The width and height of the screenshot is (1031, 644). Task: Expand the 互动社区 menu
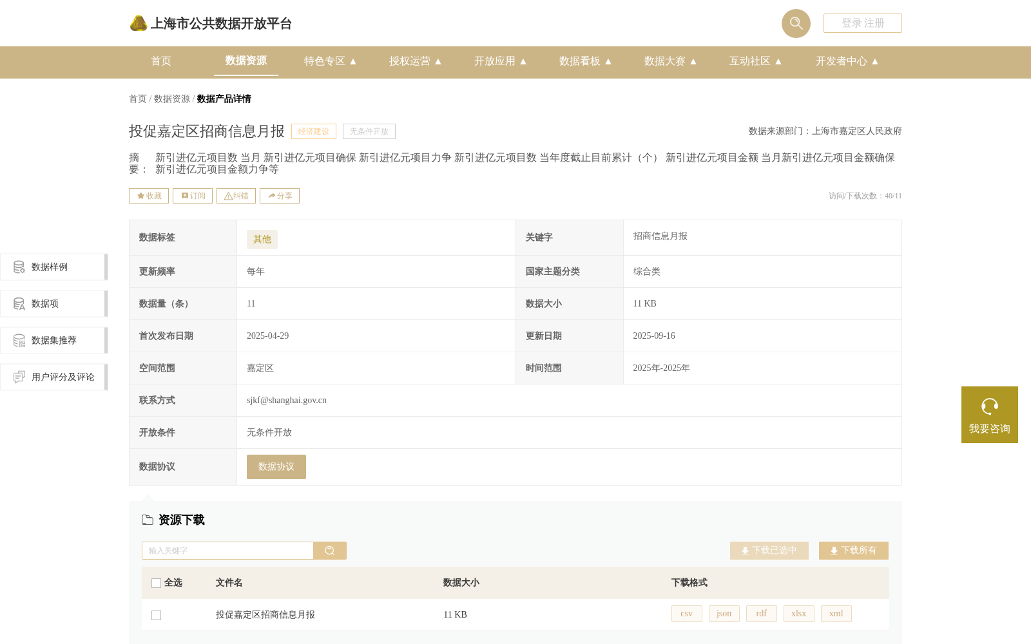(x=756, y=61)
